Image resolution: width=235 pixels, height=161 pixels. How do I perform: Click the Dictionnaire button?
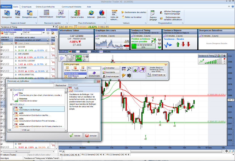(x=94, y=74)
